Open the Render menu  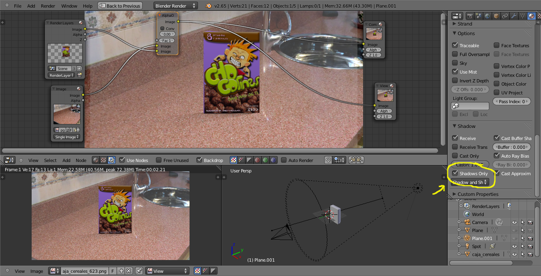[48, 6]
